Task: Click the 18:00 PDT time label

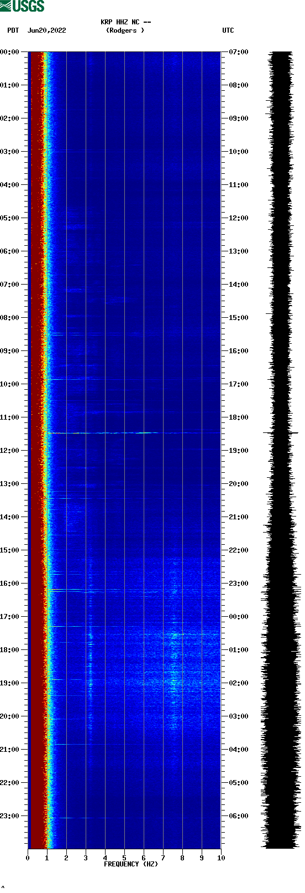Action: point(10,650)
